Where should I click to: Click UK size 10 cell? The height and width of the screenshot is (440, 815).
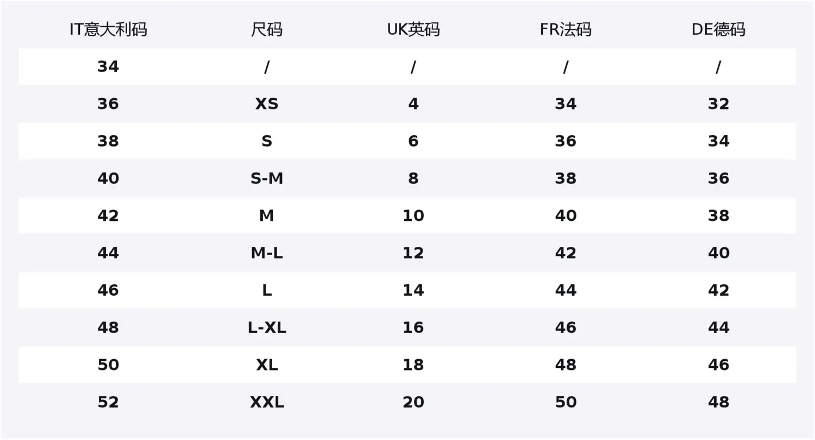pos(413,216)
